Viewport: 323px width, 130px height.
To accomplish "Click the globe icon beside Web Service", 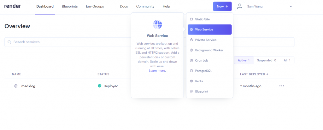I will click(x=191, y=30).
